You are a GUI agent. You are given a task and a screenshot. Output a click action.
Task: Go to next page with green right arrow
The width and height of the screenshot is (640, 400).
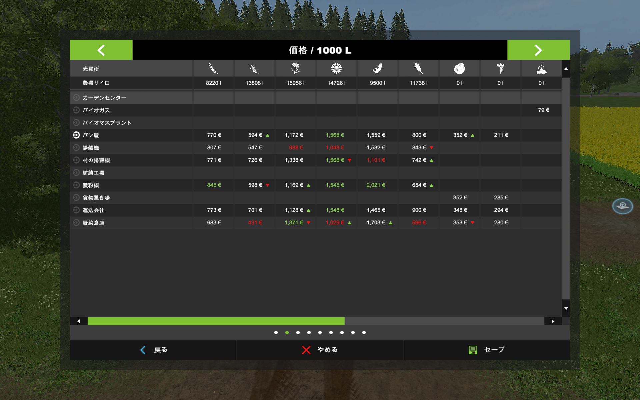pyautogui.click(x=538, y=50)
